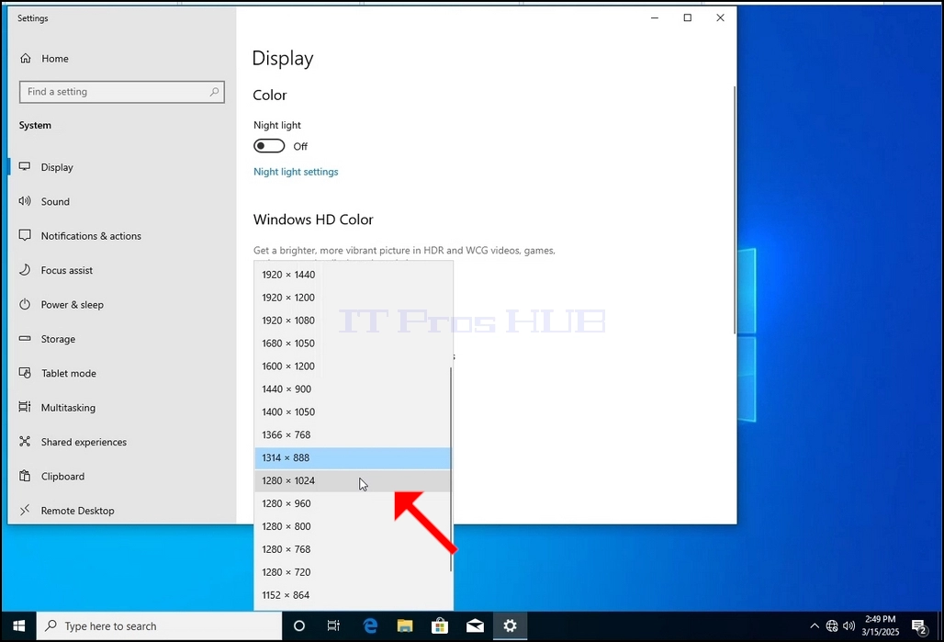Select 1600 × 1200 resolution
This screenshot has height=642, width=944.
354,366
